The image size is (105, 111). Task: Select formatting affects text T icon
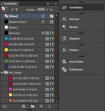(17, 10)
